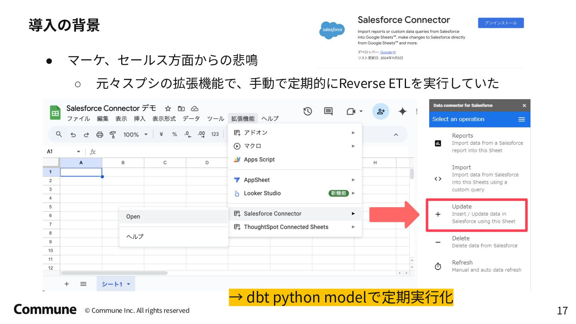Click the horizontal scrollbar in sheet

(x=114, y=273)
